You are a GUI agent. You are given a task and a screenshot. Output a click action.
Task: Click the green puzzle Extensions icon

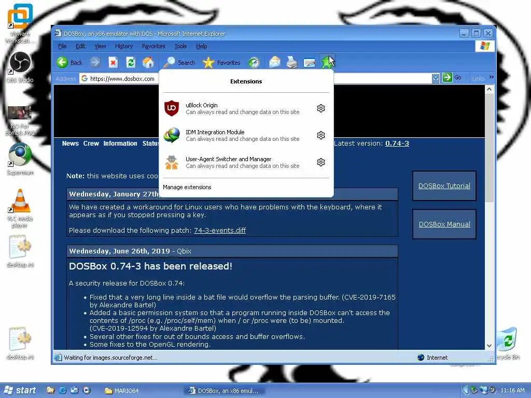pos(327,62)
